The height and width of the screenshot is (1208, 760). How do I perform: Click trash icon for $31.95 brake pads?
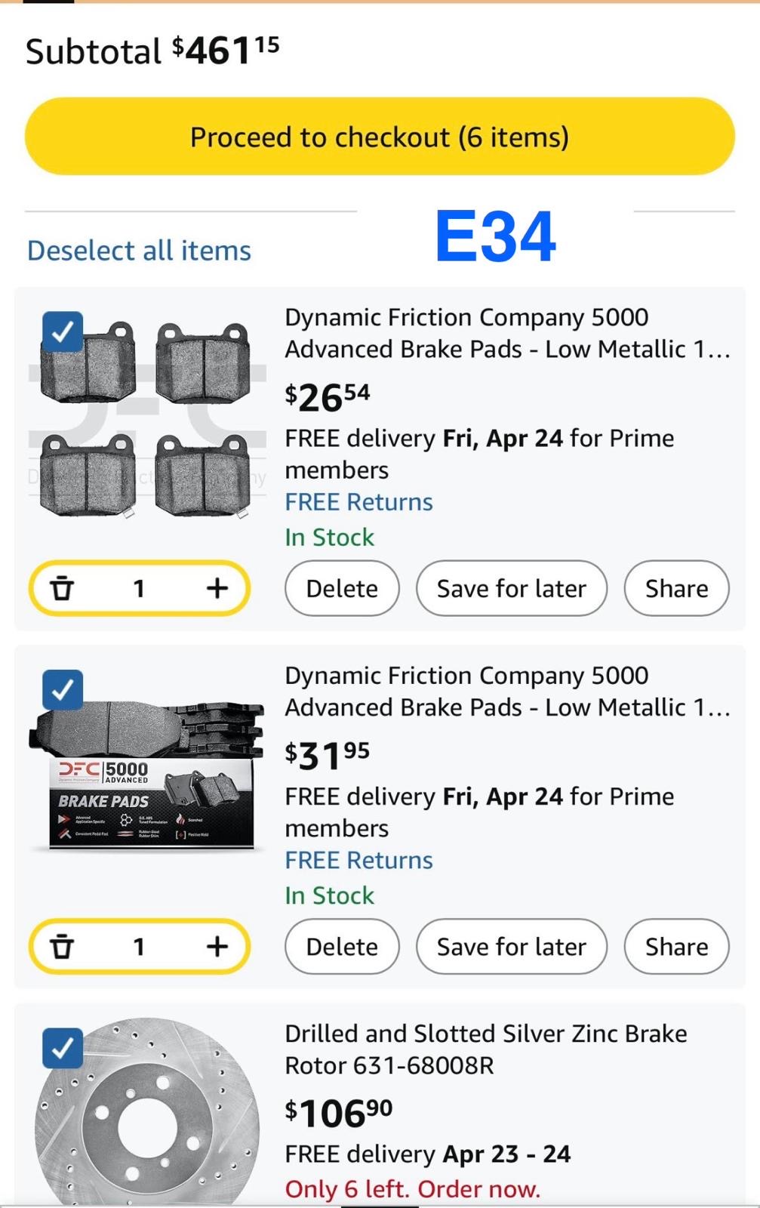coord(62,946)
